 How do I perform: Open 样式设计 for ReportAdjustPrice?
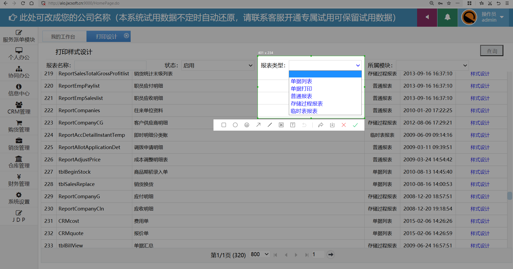point(480,160)
